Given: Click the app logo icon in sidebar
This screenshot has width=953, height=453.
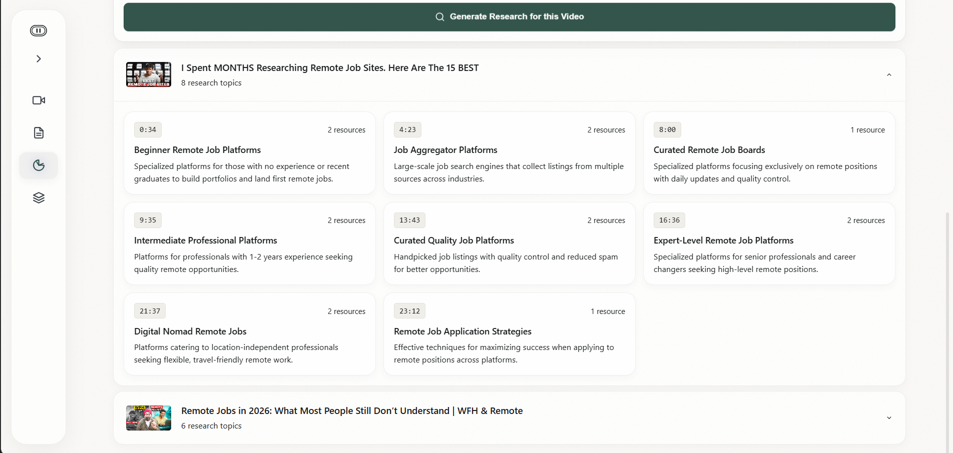Looking at the screenshot, I should point(39,31).
